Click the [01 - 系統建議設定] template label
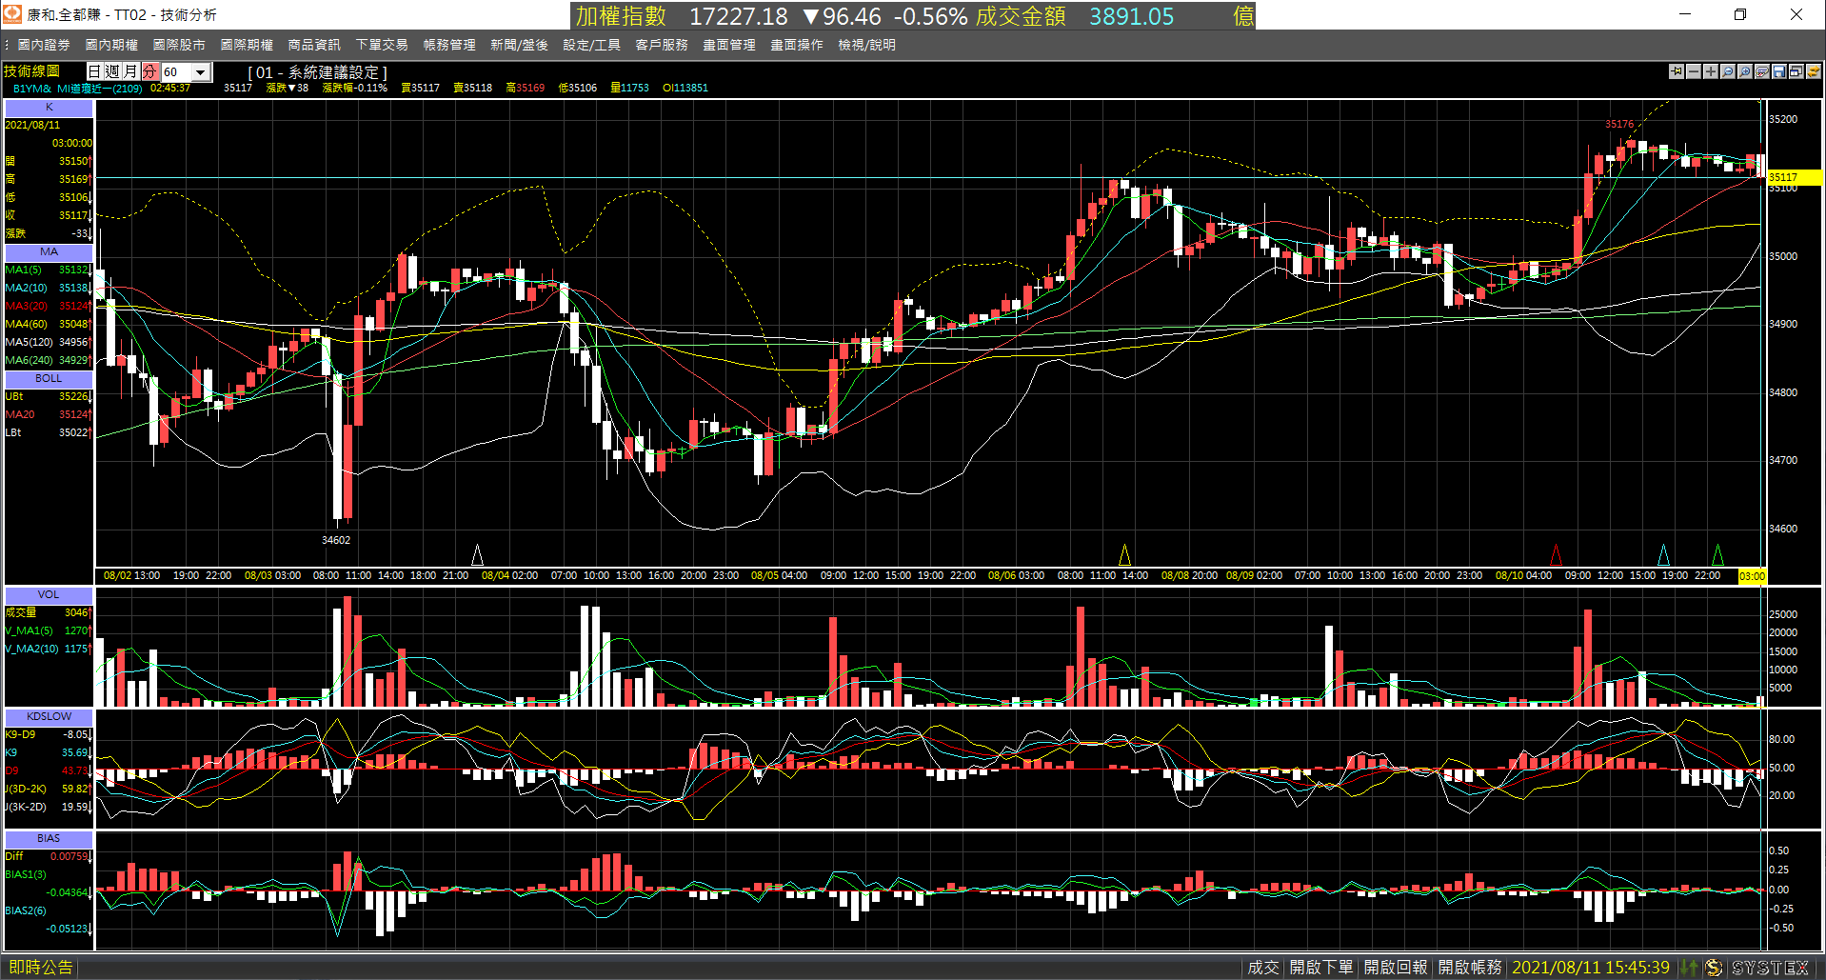Viewport: 1826px width, 980px height. [x=317, y=72]
